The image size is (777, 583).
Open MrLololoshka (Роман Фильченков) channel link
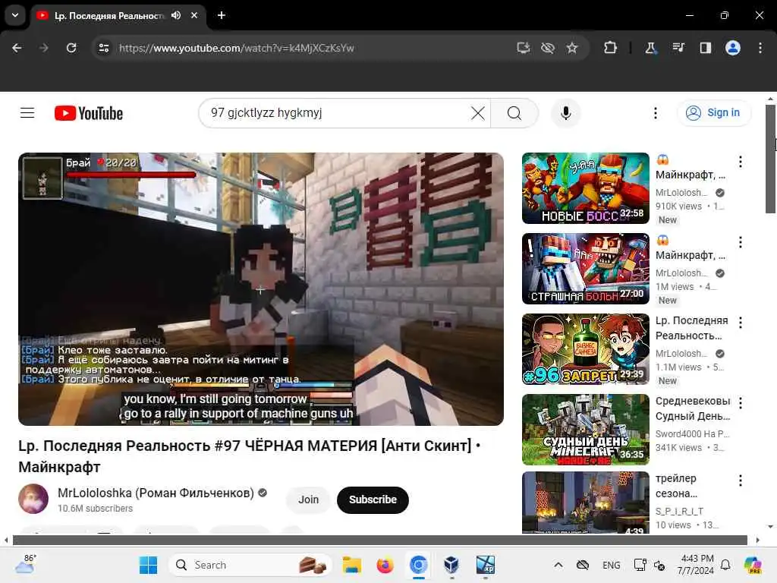[x=156, y=493]
